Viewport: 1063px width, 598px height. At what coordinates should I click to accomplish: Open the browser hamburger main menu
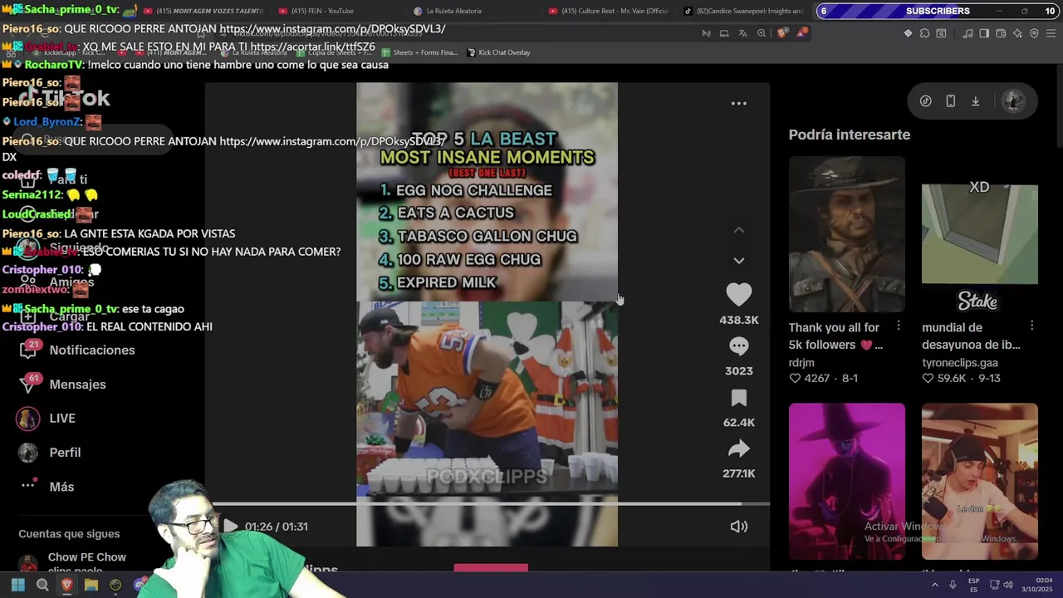pyautogui.click(x=1051, y=33)
